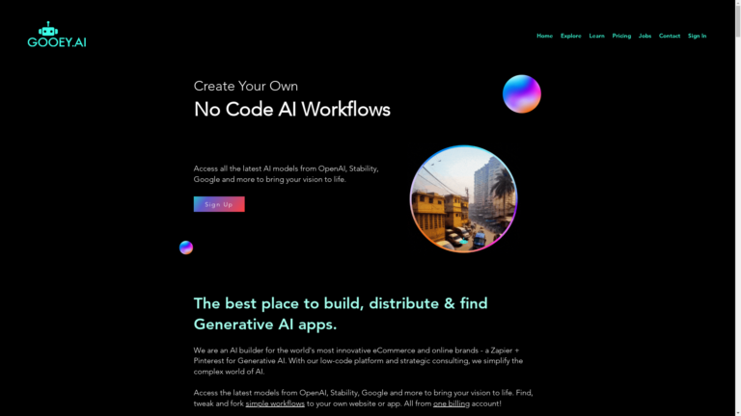Image resolution: width=741 pixels, height=416 pixels.
Task: Click Sign In in the header
Action: coord(697,36)
